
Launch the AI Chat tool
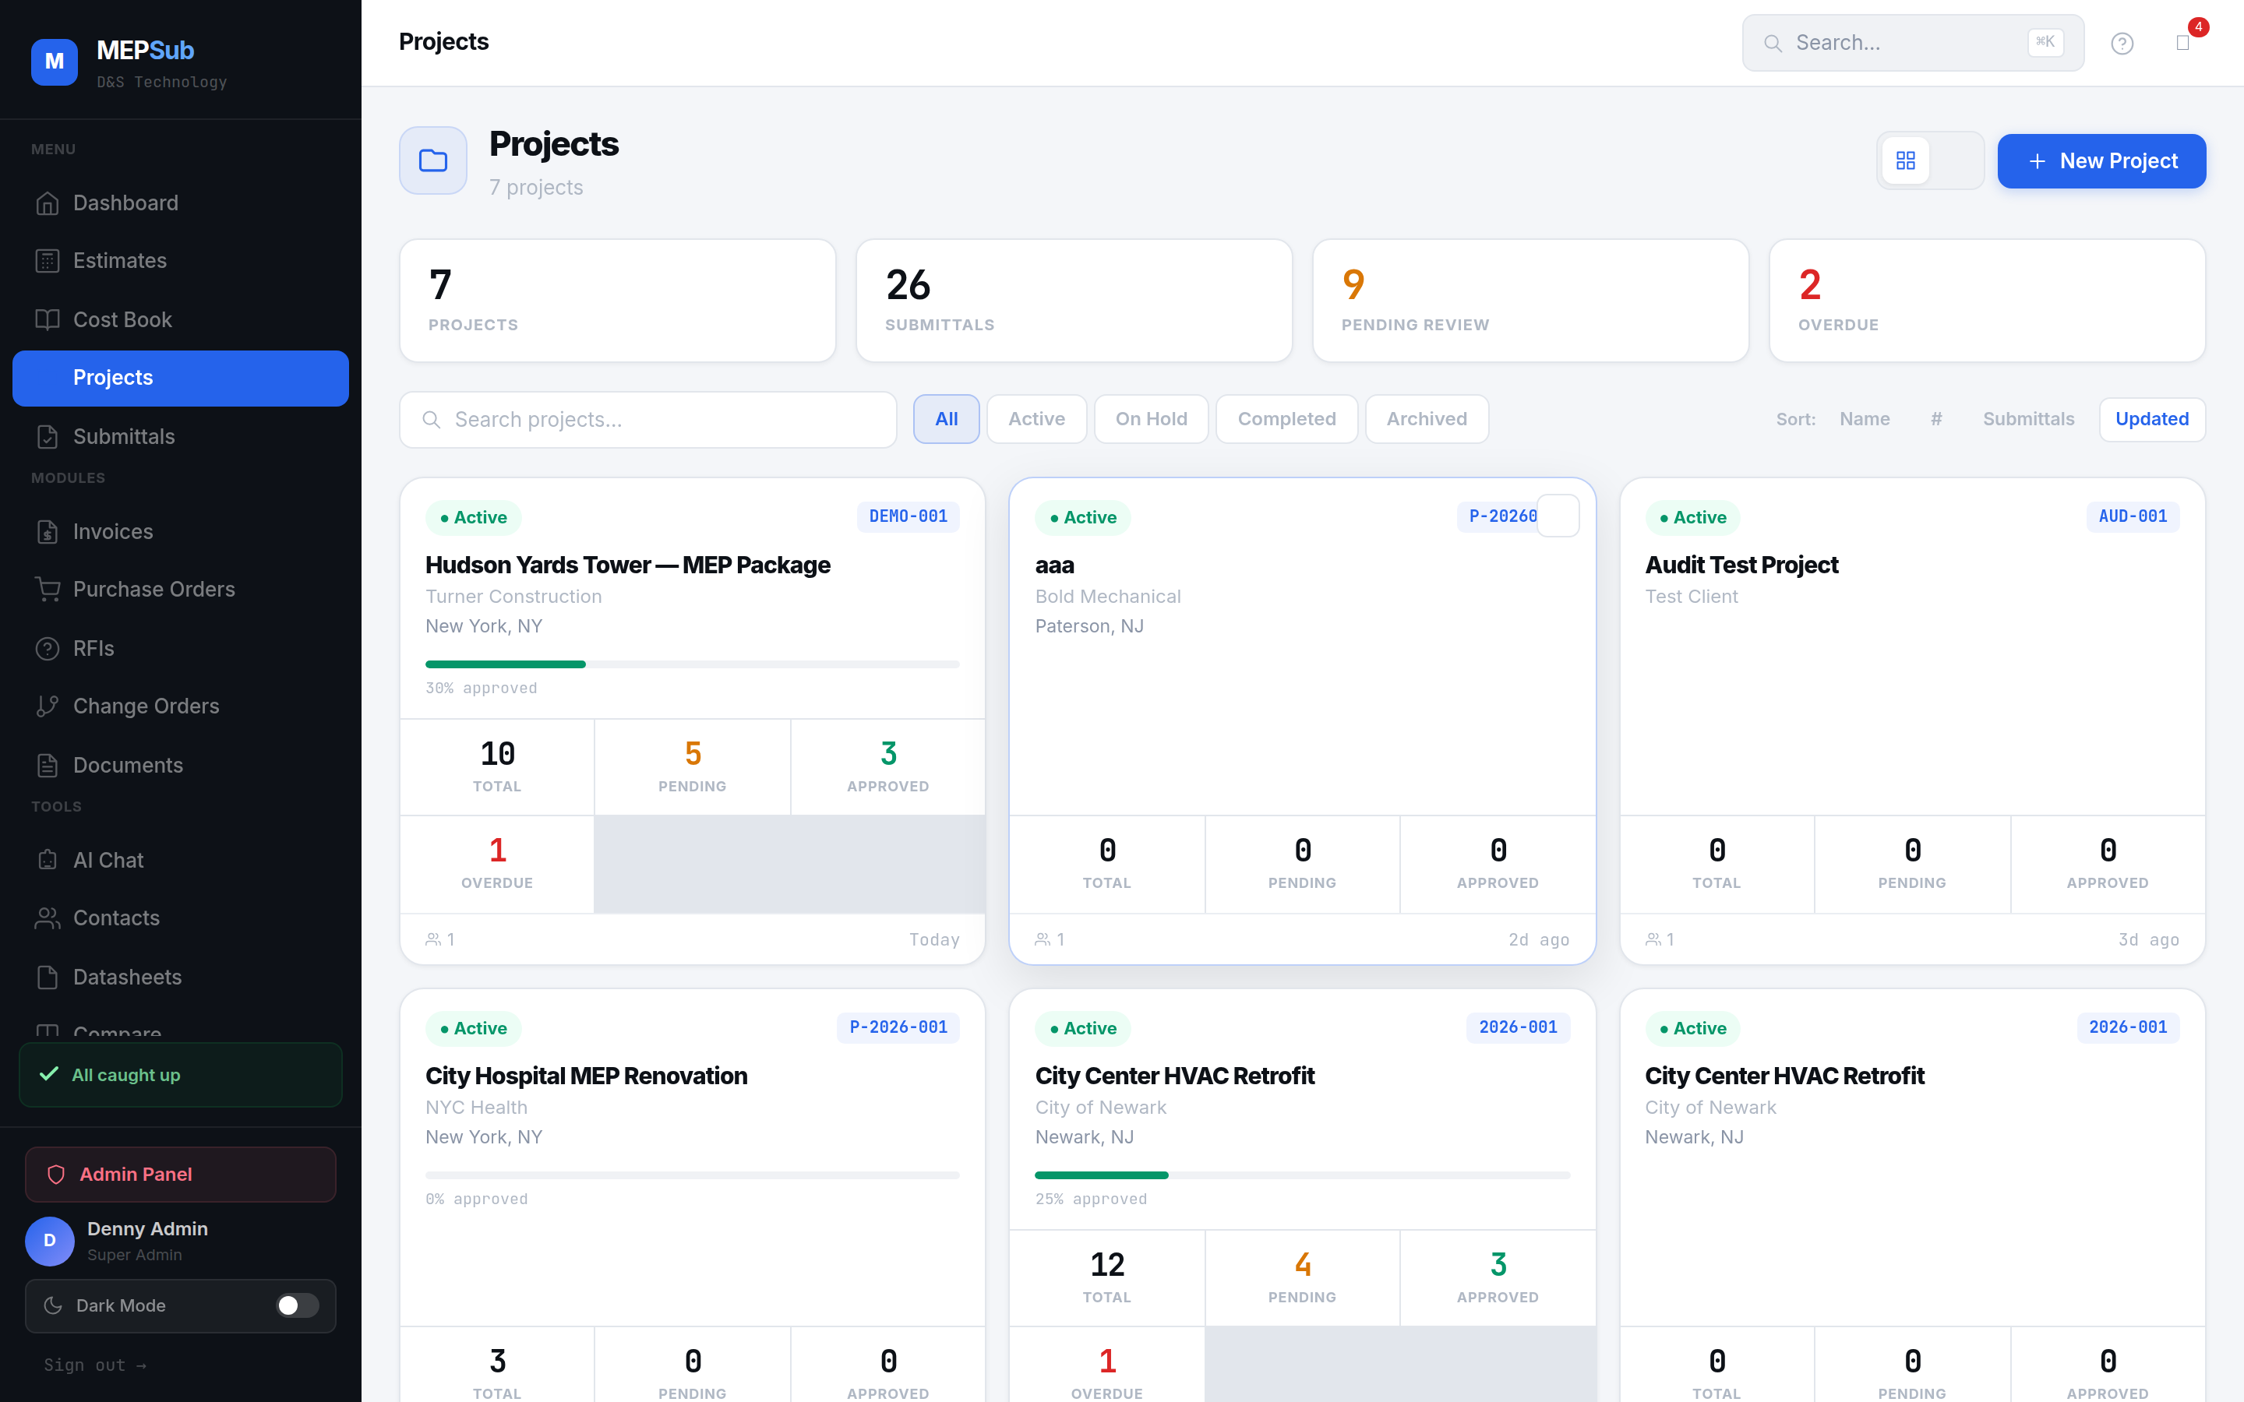pyautogui.click(x=108, y=860)
